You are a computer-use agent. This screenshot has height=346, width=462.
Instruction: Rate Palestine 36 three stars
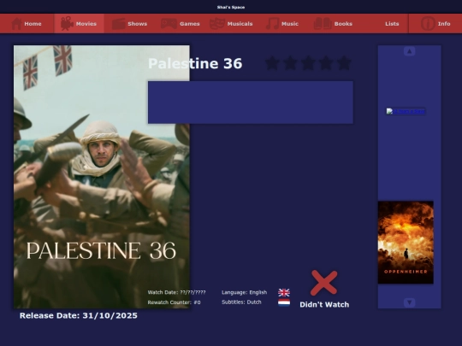308,63
